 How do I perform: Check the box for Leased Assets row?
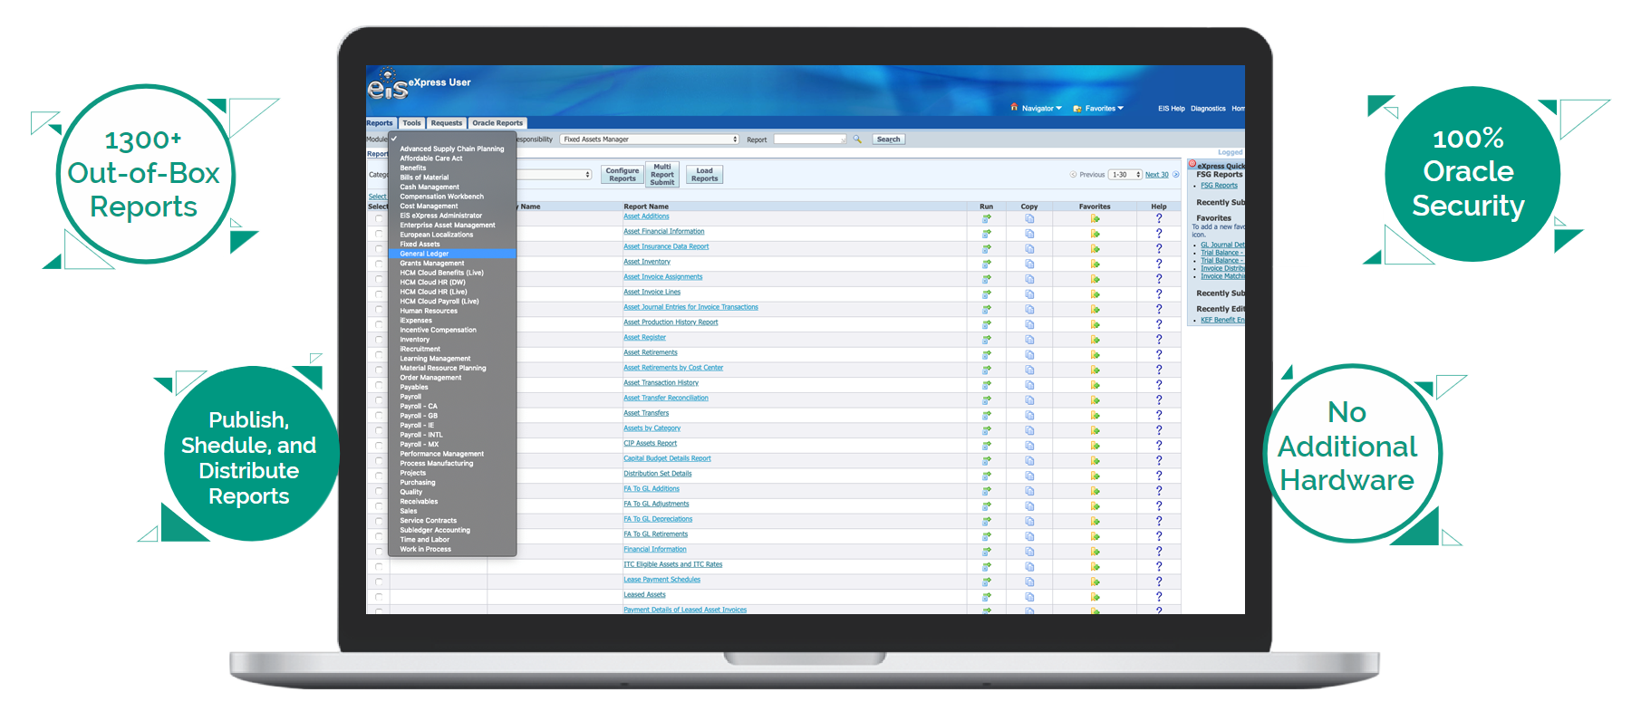(379, 597)
